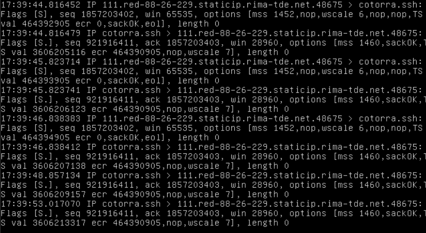Click the timestamp 17:39:45.823714
The image size is (426, 233).
[x=41, y=61]
